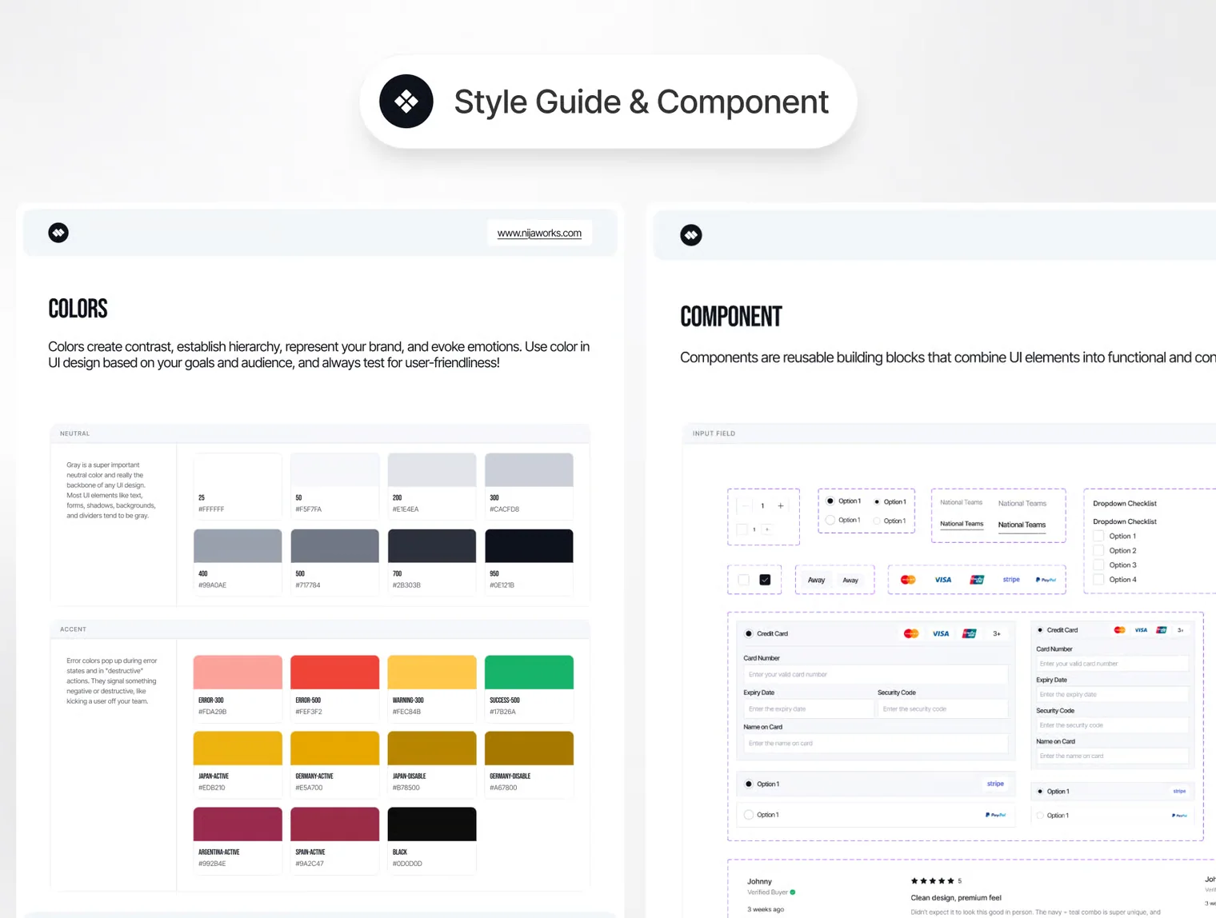Select the neutral 950 dark swatch
This screenshot has width=1216, height=918.
click(529, 546)
